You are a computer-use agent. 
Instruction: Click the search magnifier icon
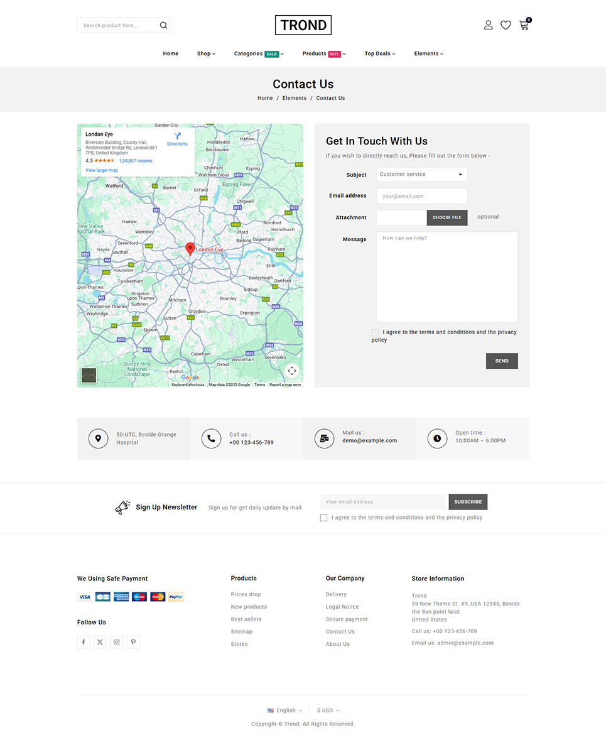point(163,25)
